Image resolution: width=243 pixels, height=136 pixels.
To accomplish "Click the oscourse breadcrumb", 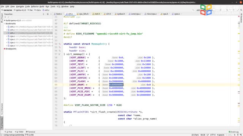I will pos(7,10).
